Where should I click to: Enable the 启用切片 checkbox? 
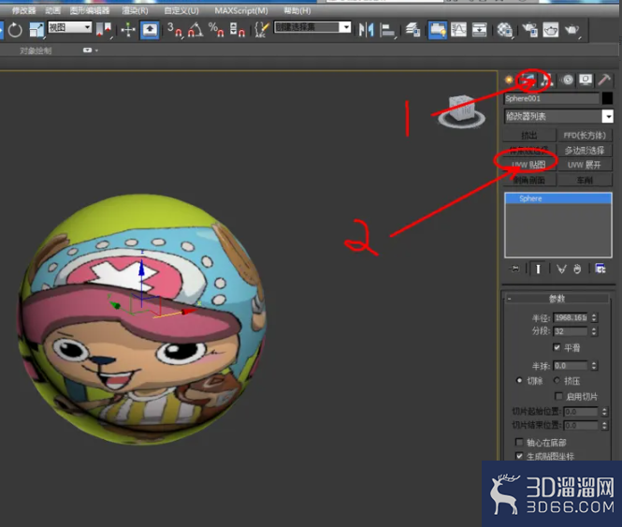[x=559, y=396]
